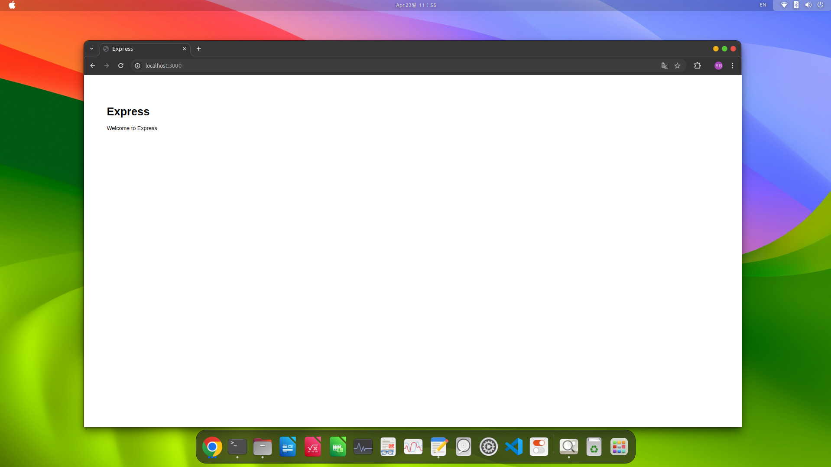Open LibreOffice Math in dock
This screenshot has width=831, height=467.
coord(313,447)
